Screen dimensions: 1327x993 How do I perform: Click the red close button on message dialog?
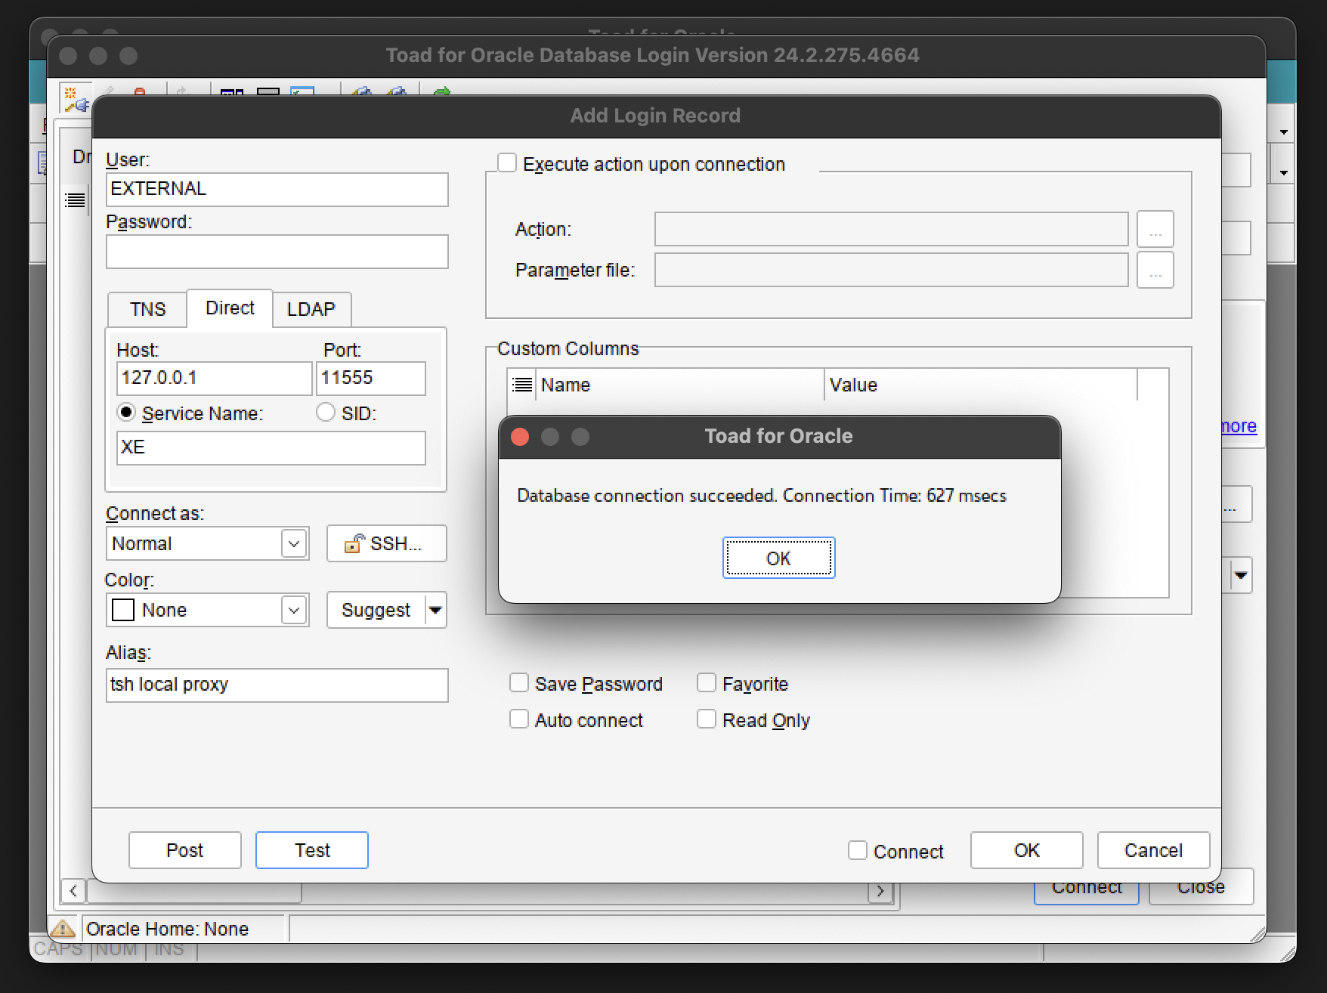pos(520,437)
